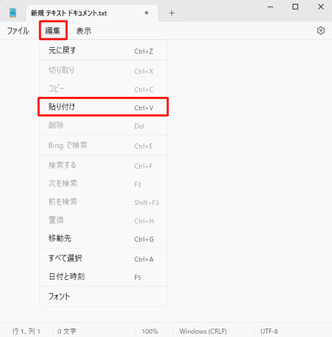332x337 pixels.
Task: Choose 前を検索 entry
Action: click(104, 202)
